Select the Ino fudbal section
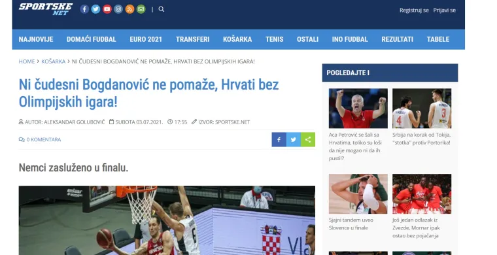 tap(350, 39)
